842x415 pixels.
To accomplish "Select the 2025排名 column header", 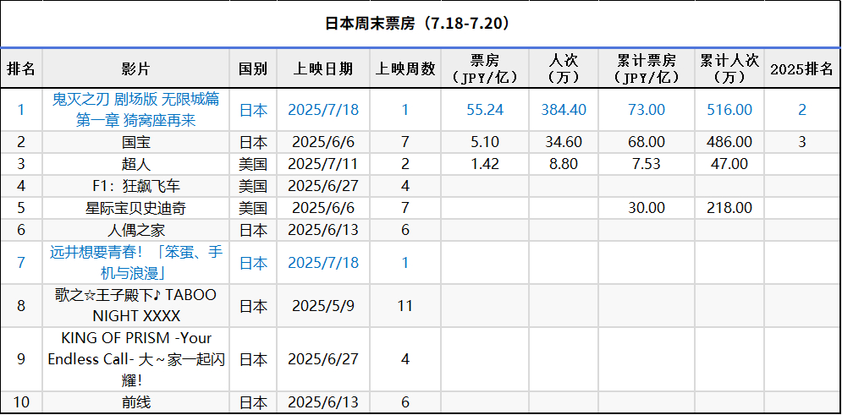I will [801, 68].
